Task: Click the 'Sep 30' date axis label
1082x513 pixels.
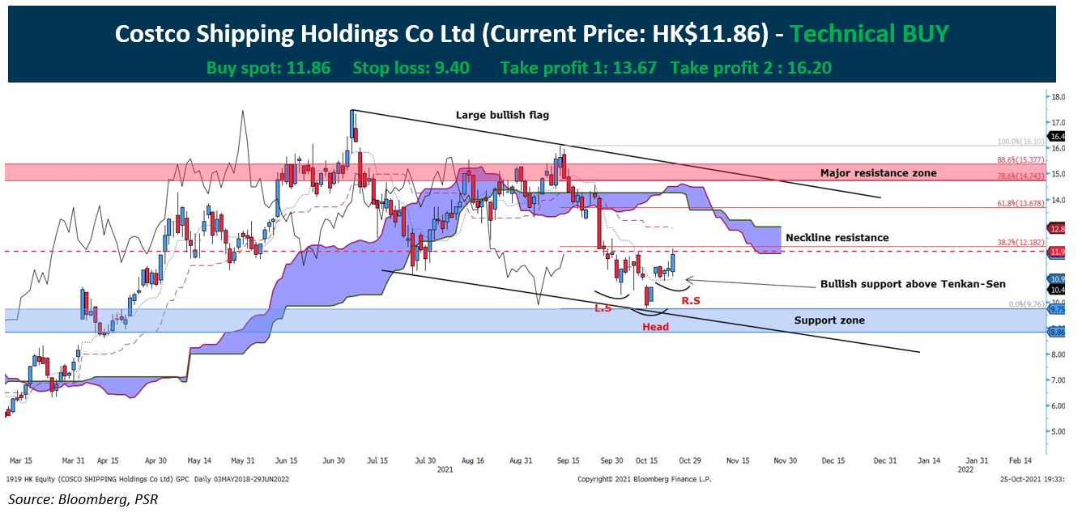Action: pos(612,460)
